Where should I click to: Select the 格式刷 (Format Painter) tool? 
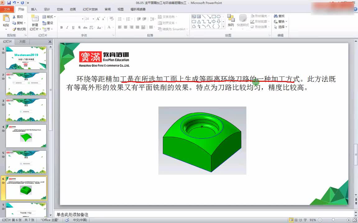19,29
